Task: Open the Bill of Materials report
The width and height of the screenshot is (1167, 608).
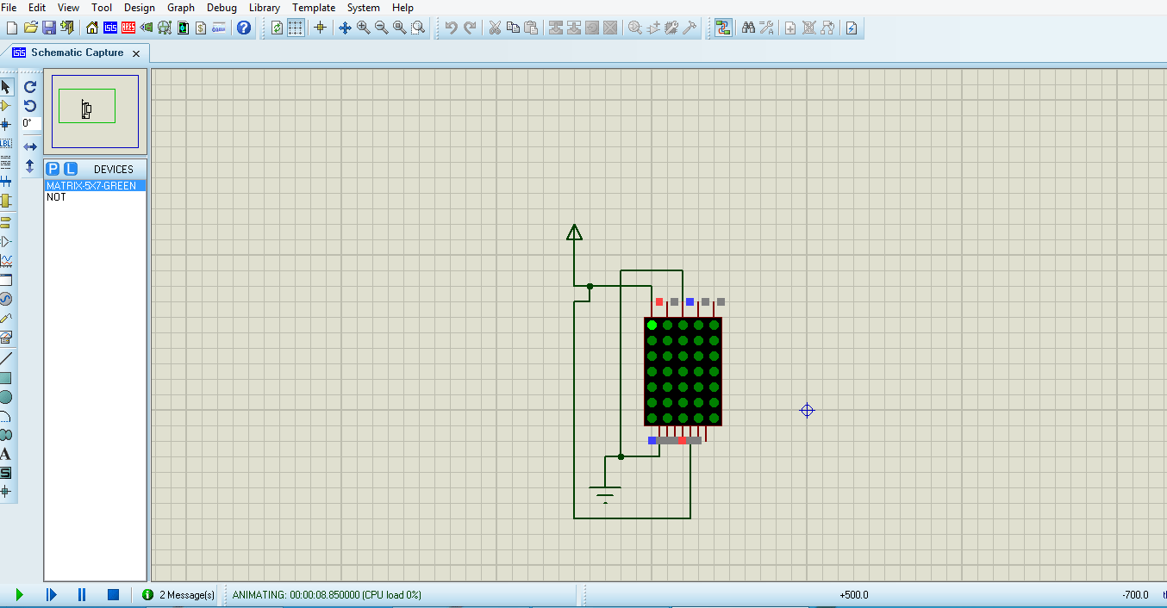Action: coord(201,28)
